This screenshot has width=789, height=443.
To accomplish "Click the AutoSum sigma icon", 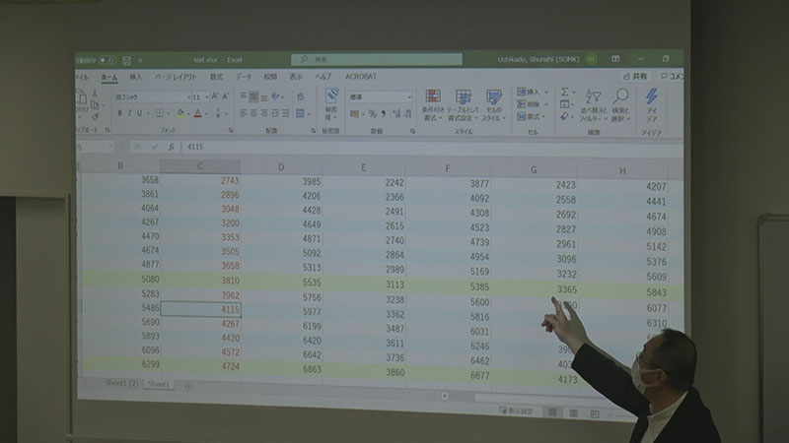I will 566,92.
